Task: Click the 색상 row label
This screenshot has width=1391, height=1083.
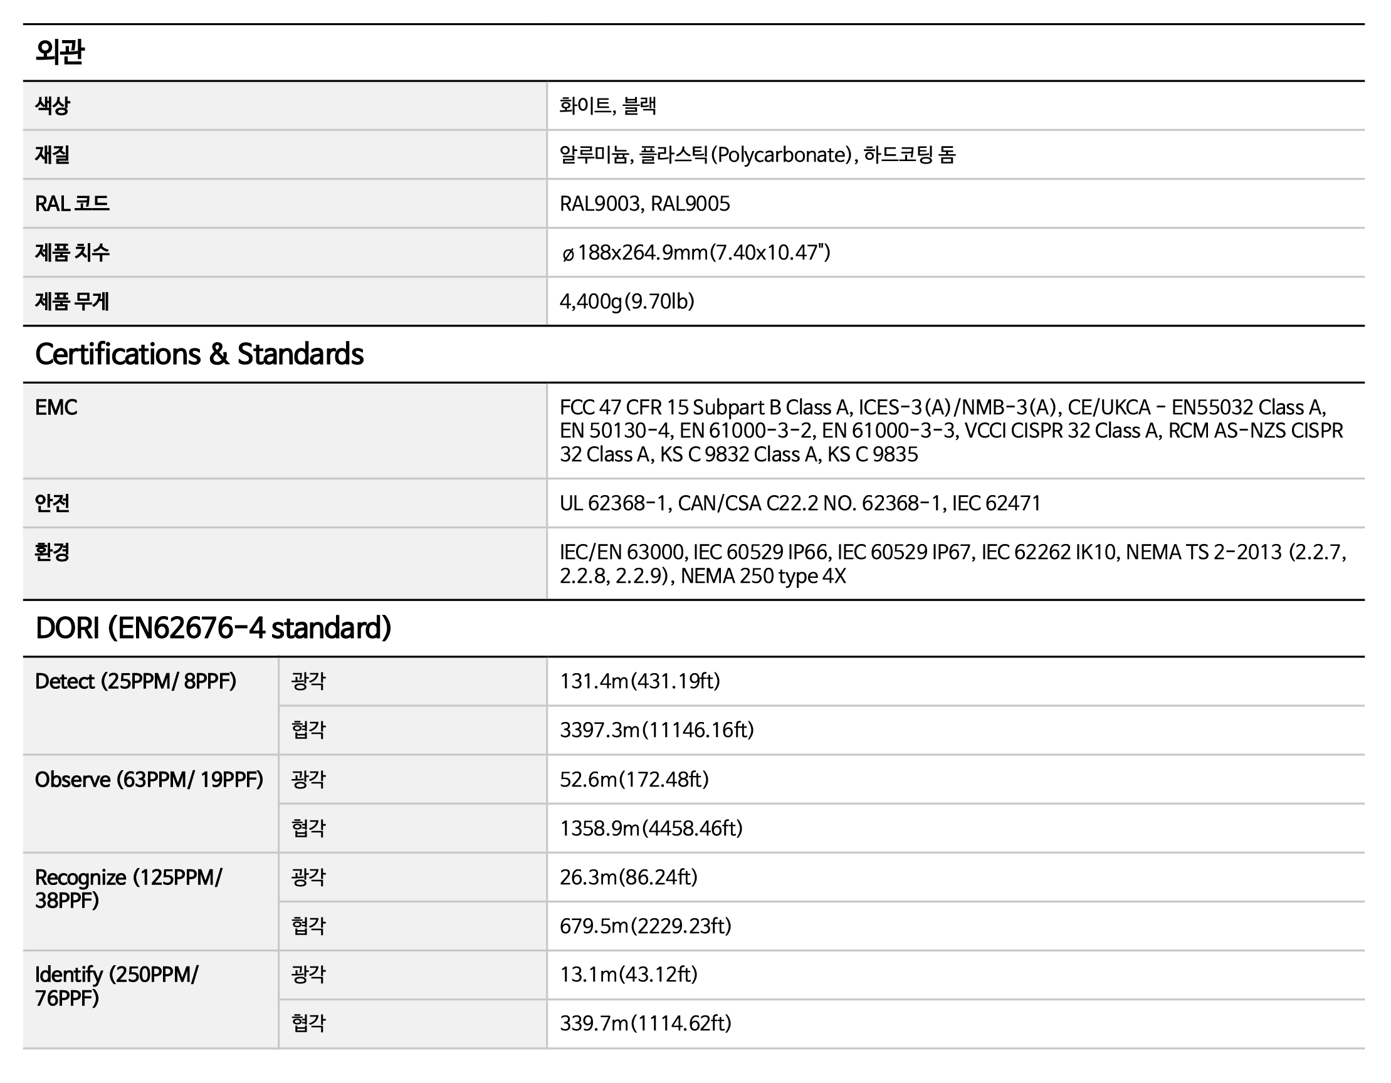Action: [52, 106]
